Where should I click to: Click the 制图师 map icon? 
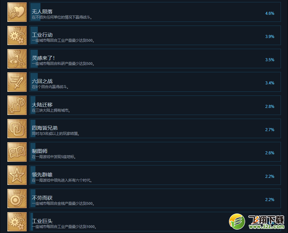pos(17,152)
